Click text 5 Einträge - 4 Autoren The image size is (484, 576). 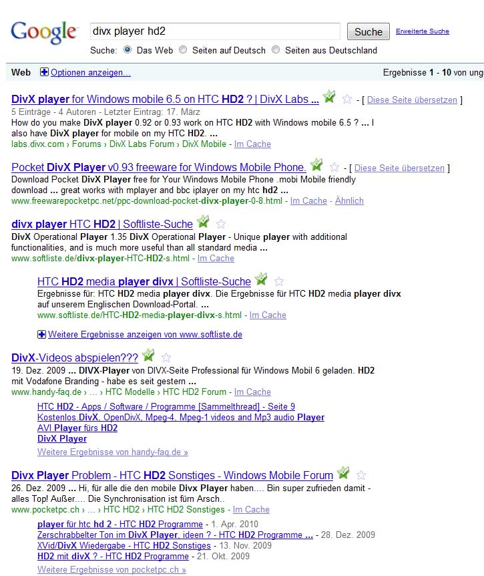53,112
